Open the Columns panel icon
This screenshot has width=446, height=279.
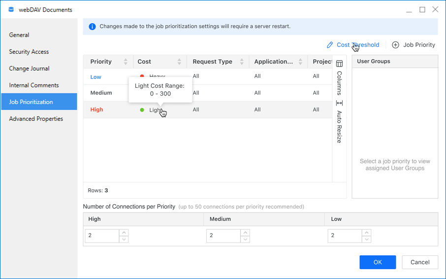pos(339,64)
